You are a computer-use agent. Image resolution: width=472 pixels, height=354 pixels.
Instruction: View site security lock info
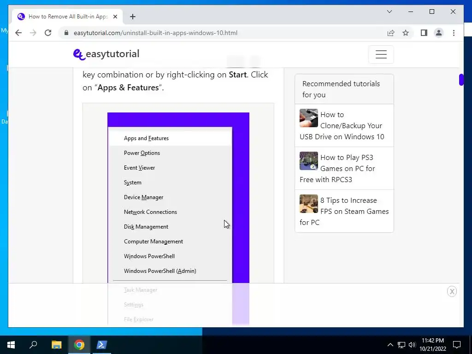66,33
